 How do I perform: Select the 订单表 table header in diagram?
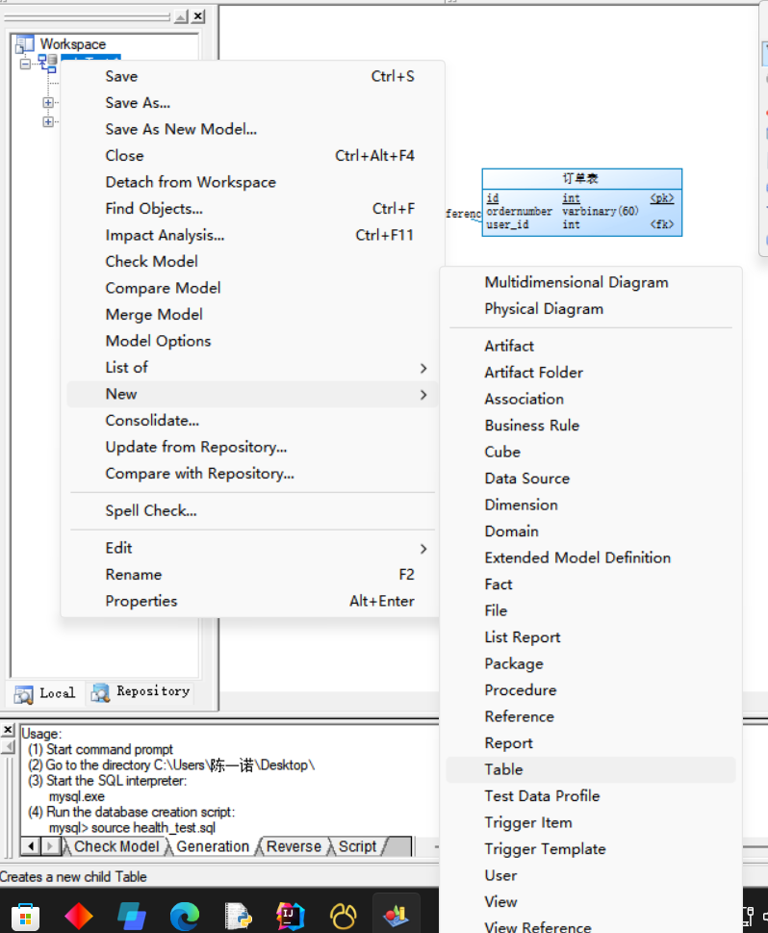tap(581, 178)
